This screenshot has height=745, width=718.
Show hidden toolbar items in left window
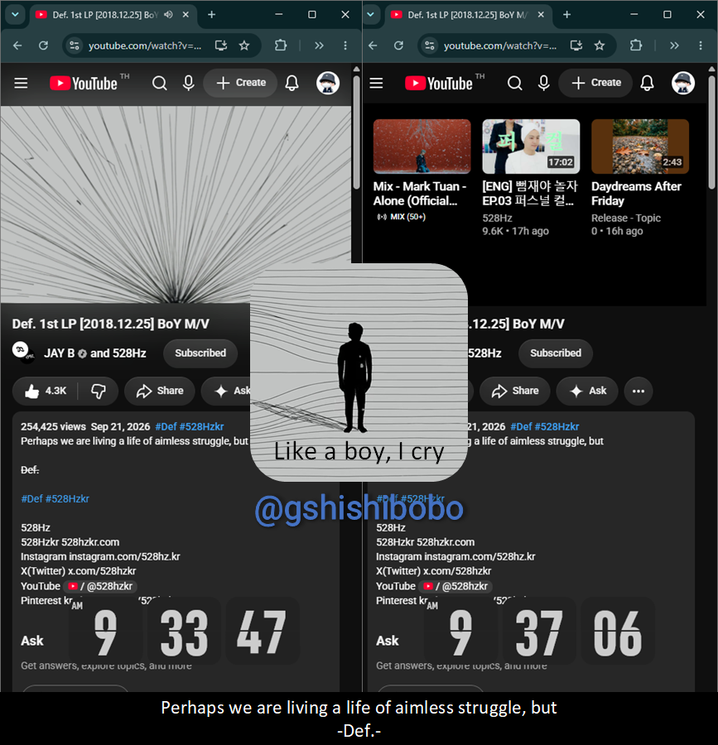(319, 46)
